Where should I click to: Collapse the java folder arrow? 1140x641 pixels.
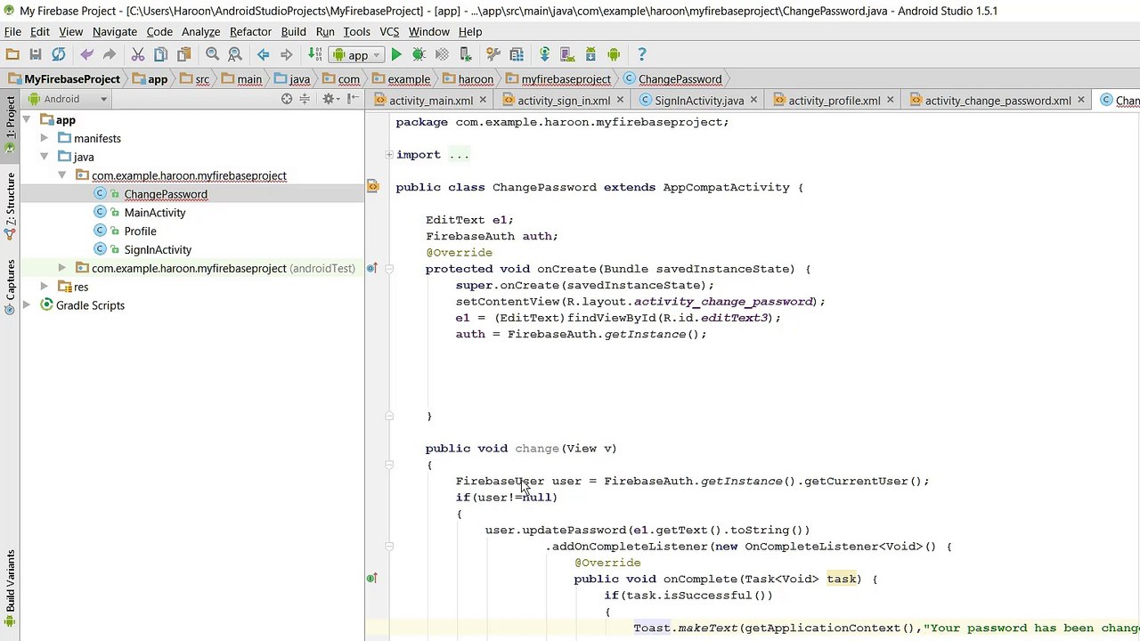(45, 157)
